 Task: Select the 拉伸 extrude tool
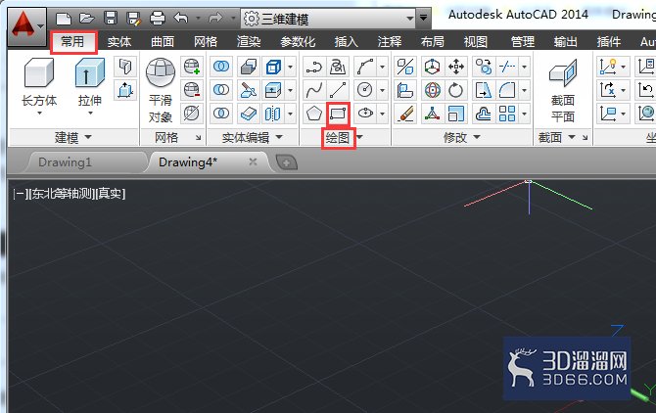pyautogui.click(x=89, y=81)
